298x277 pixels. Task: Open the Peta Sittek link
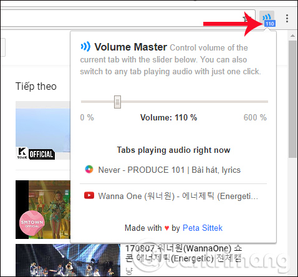click(203, 228)
